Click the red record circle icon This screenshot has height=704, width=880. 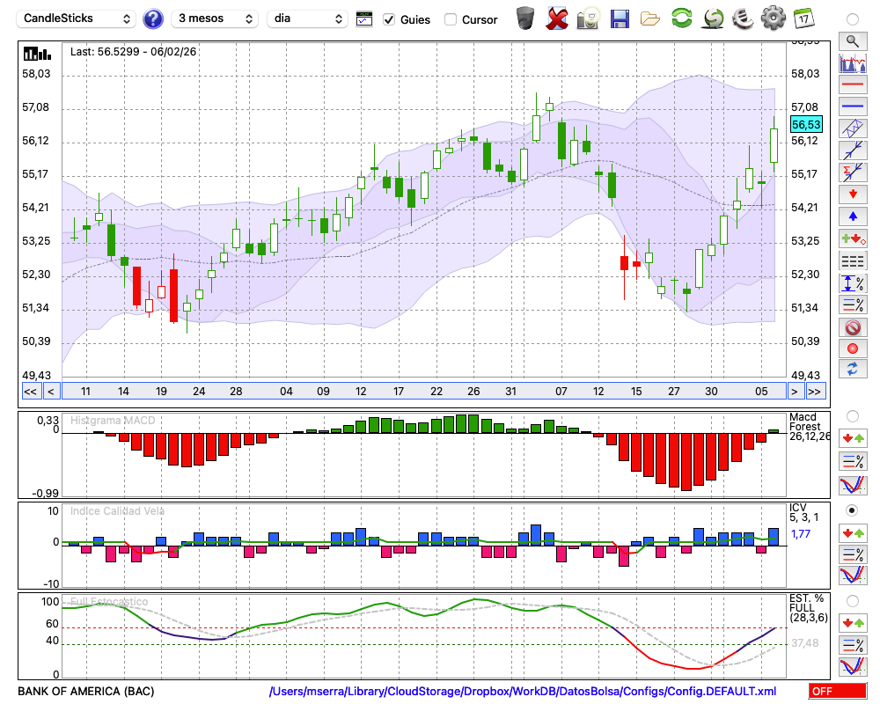click(853, 348)
